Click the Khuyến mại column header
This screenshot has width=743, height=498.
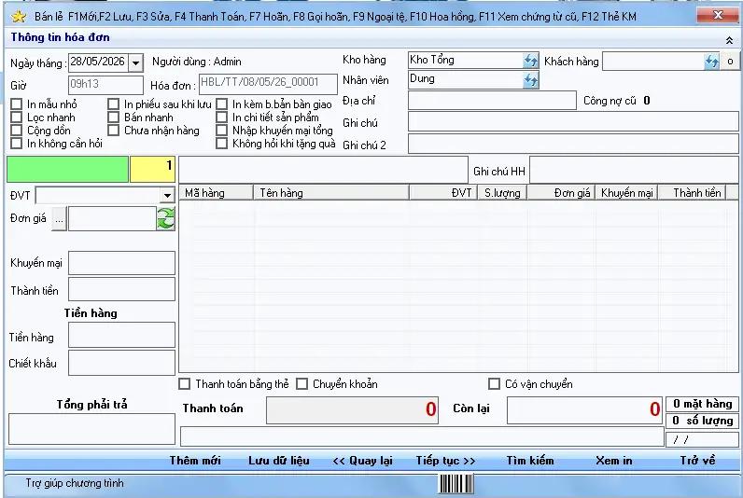point(627,193)
